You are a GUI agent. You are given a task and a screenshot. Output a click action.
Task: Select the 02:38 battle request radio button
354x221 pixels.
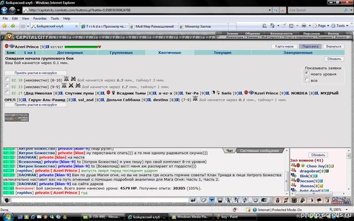(x=7, y=80)
